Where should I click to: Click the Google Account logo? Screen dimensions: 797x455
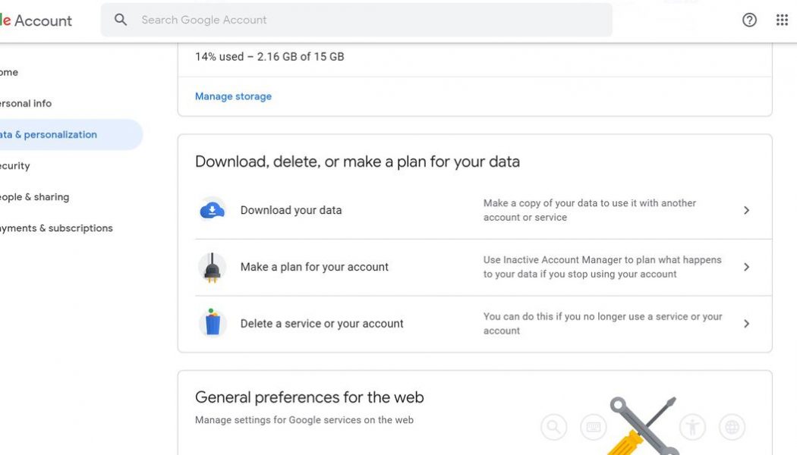pos(36,20)
